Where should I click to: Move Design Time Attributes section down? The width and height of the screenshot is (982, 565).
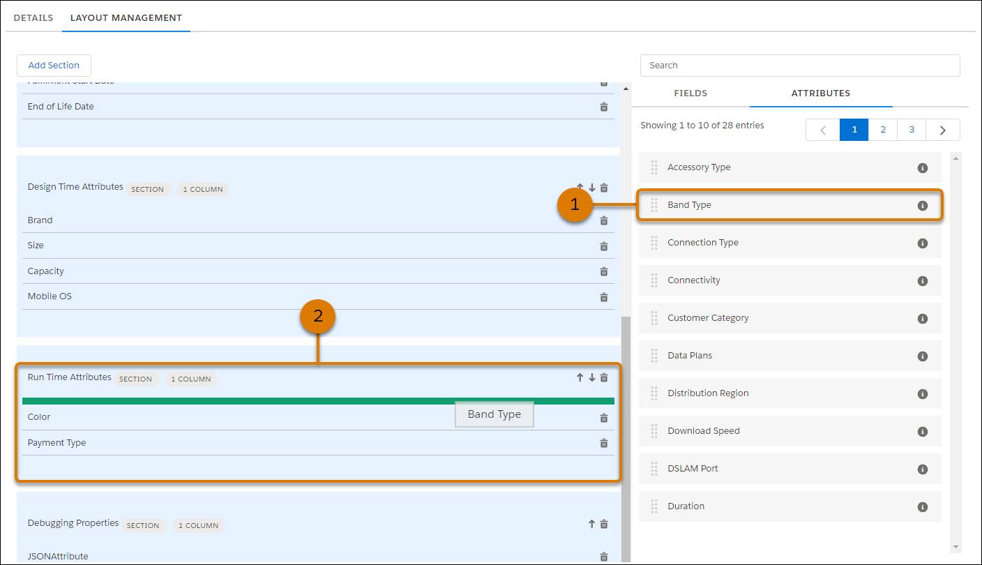tap(592, 188)
